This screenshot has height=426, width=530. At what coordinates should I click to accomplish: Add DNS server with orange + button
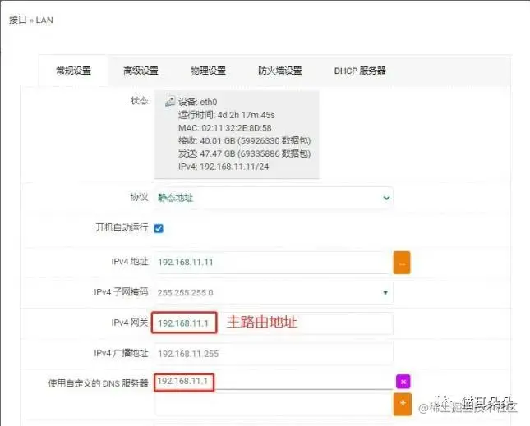403,404
